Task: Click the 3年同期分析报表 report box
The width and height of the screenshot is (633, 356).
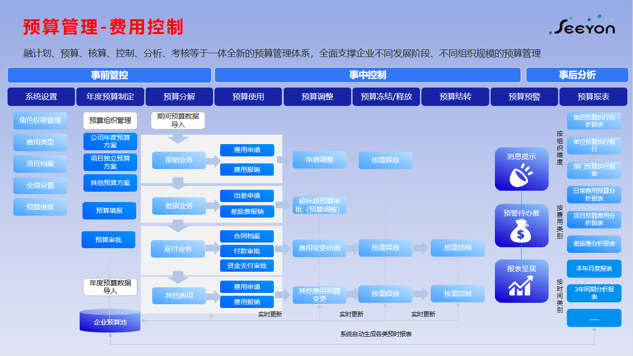Action: click(x=594, y=293)
